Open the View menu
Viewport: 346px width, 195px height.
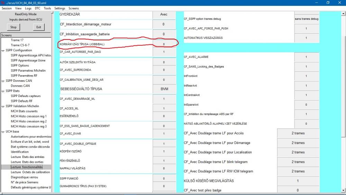18,8
